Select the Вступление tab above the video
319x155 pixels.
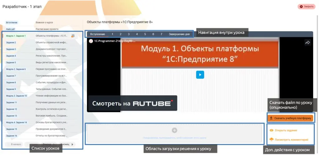point(98,34)
